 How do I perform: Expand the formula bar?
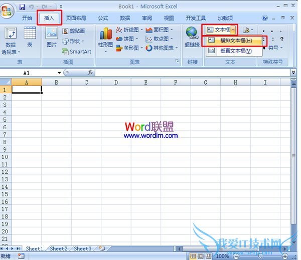click(293, 73)
